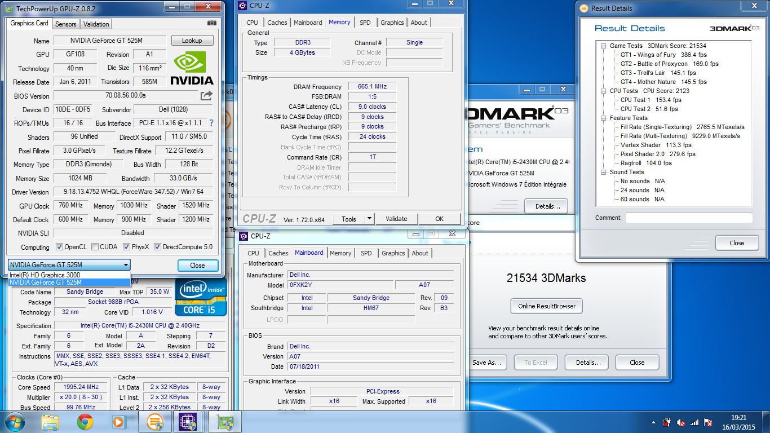Click the Details... button beside To Excel
Screen dimensions: 770x433
[588, 363]
